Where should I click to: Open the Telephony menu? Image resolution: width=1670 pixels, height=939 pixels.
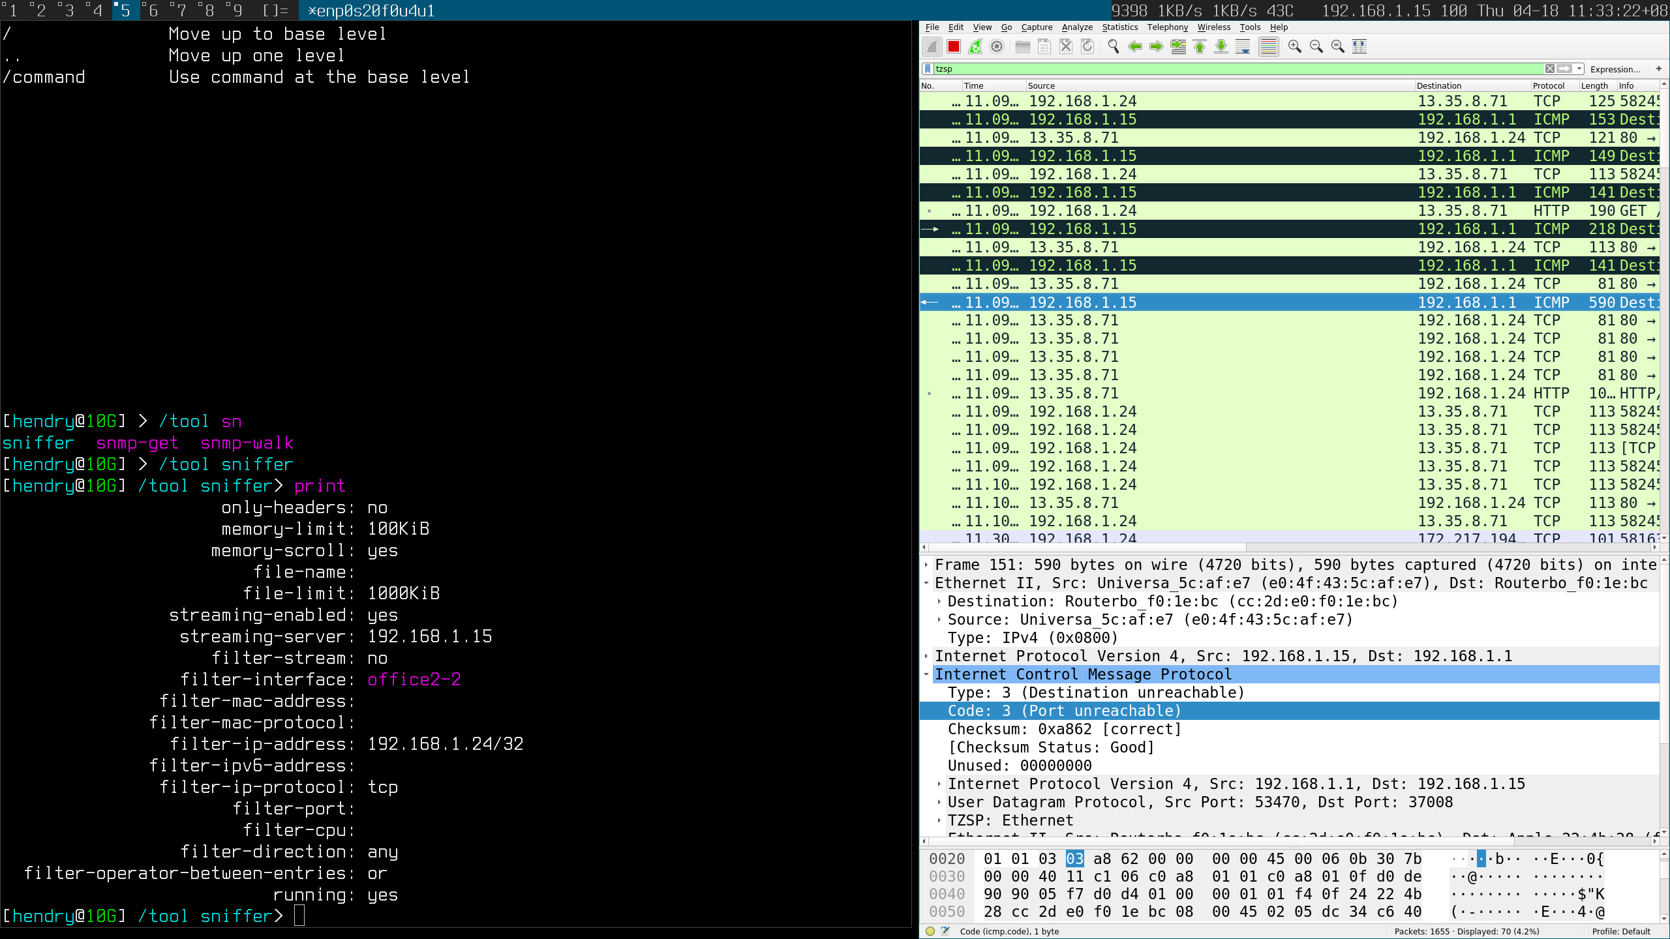[1168, 27]
